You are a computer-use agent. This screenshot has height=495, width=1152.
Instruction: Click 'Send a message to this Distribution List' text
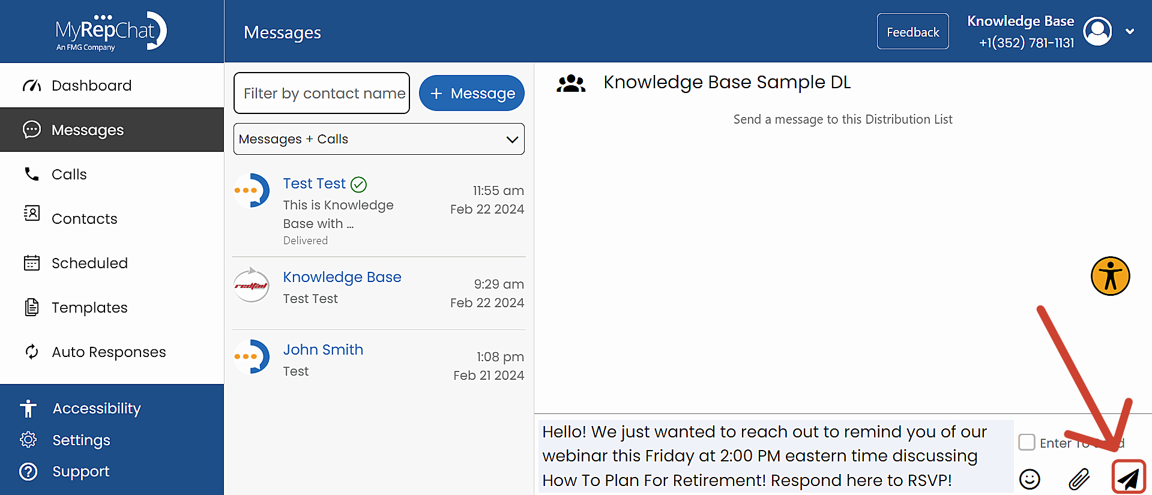click(843, 119)
